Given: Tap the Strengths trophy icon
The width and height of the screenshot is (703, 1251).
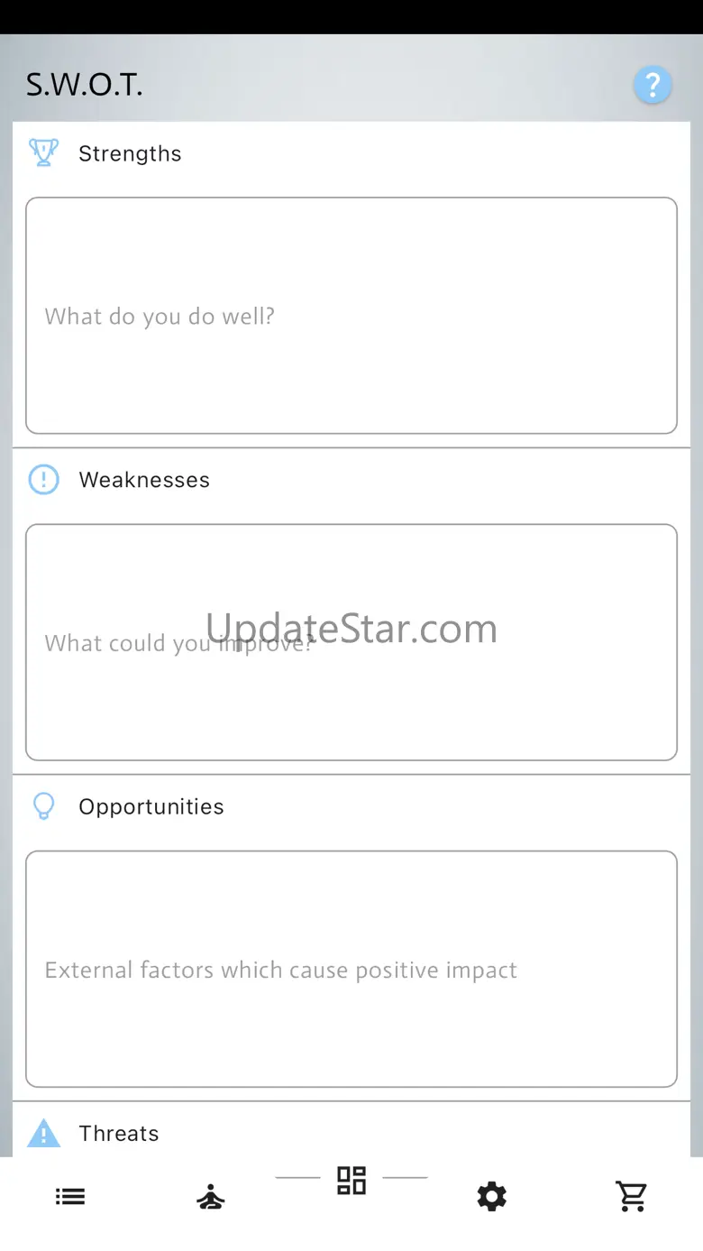Looking at the screenshot, I should click(43, 152).
